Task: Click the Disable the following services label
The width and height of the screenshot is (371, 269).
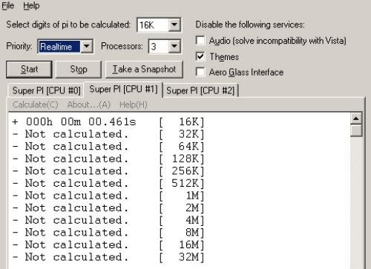Action: click(x=250, y=24)
